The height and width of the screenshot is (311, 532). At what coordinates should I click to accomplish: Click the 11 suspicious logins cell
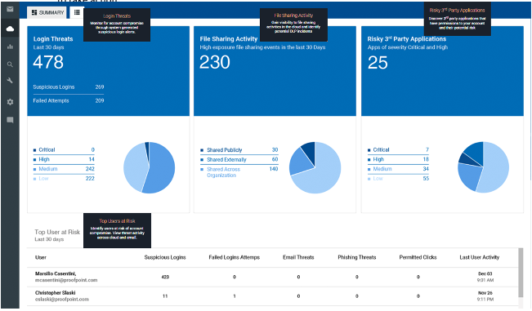pos(165,296)
